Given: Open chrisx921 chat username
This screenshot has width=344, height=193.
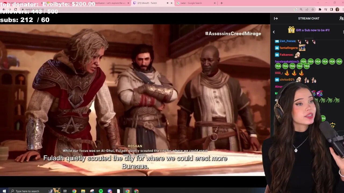Looking at the screenshot, I should (x=287, y=80).
